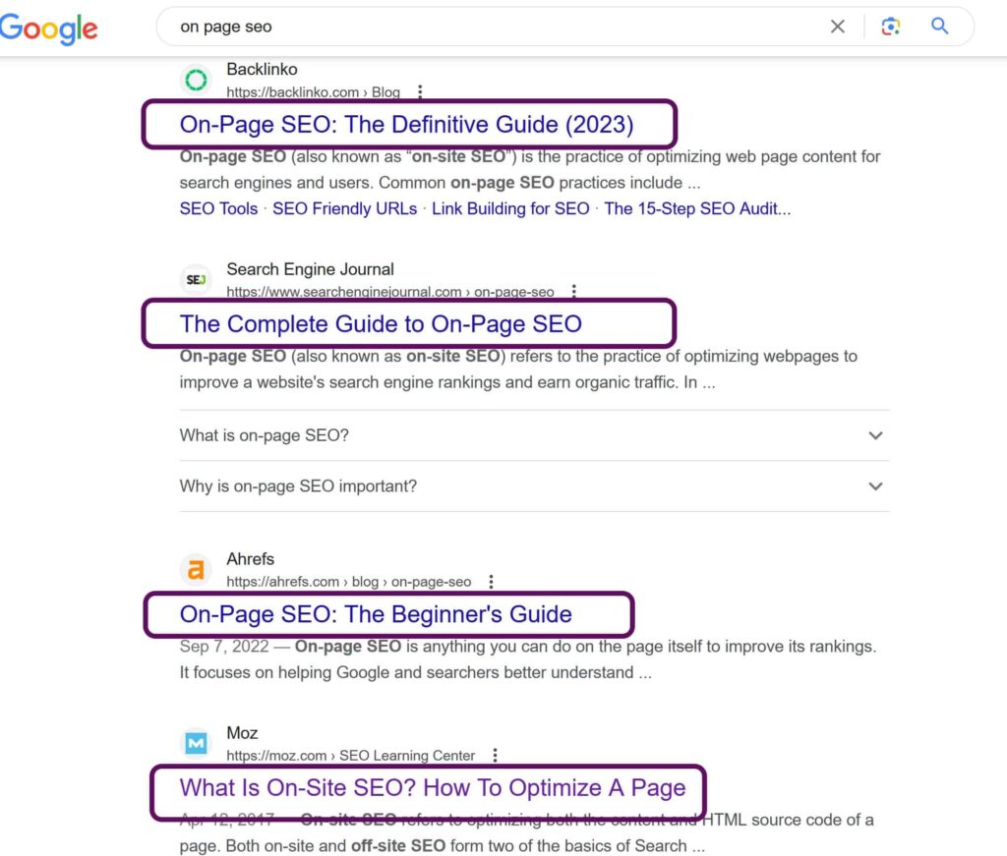Expand 'Why is on-page SEO important?' question
This screenshot has width=1007, height=856.
coord(534,486)
